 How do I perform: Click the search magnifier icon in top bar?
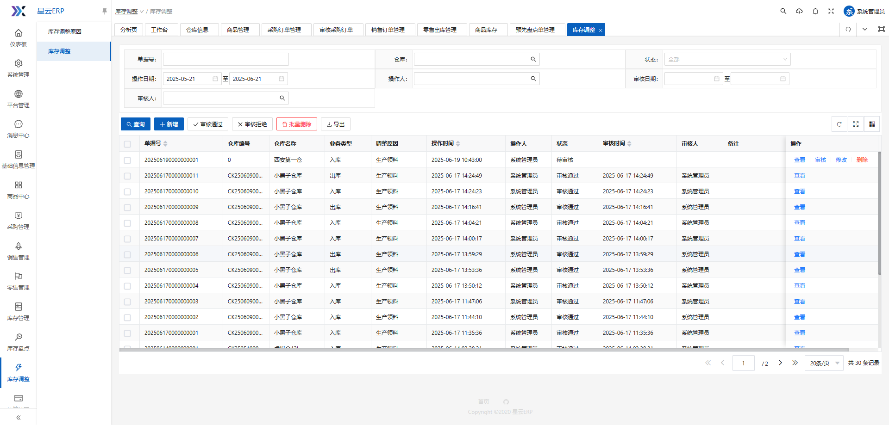tap(783, 11)
